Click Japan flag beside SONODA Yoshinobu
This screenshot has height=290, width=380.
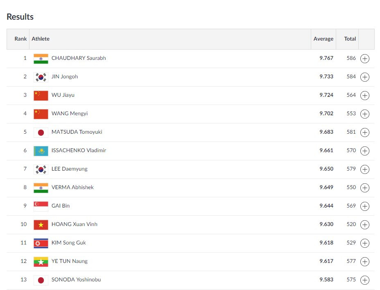pos(41,280)
